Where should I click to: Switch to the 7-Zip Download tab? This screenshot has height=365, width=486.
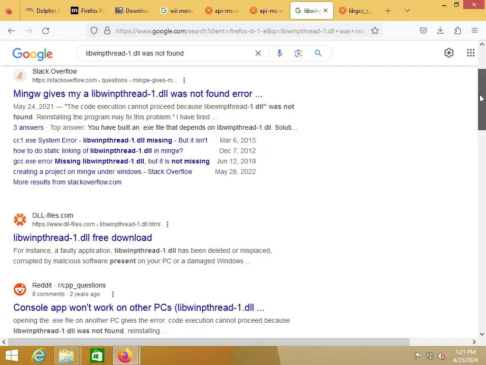[x=132, y=11]
